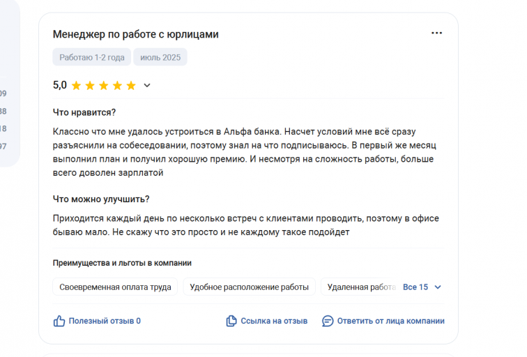Select the 'Удаленная работа' benefit tag
This screenshot has height=357, width=527.
coord(360,287)
